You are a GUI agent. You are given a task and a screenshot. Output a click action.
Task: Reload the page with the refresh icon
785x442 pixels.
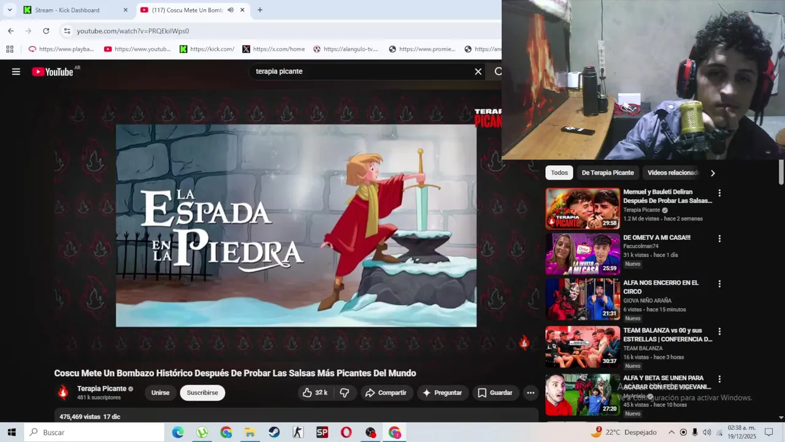click(x=46, y=31)
